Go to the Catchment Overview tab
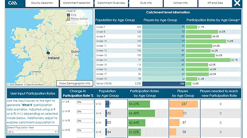The height and width of the screenshot is (138, 247). (111, 3)
